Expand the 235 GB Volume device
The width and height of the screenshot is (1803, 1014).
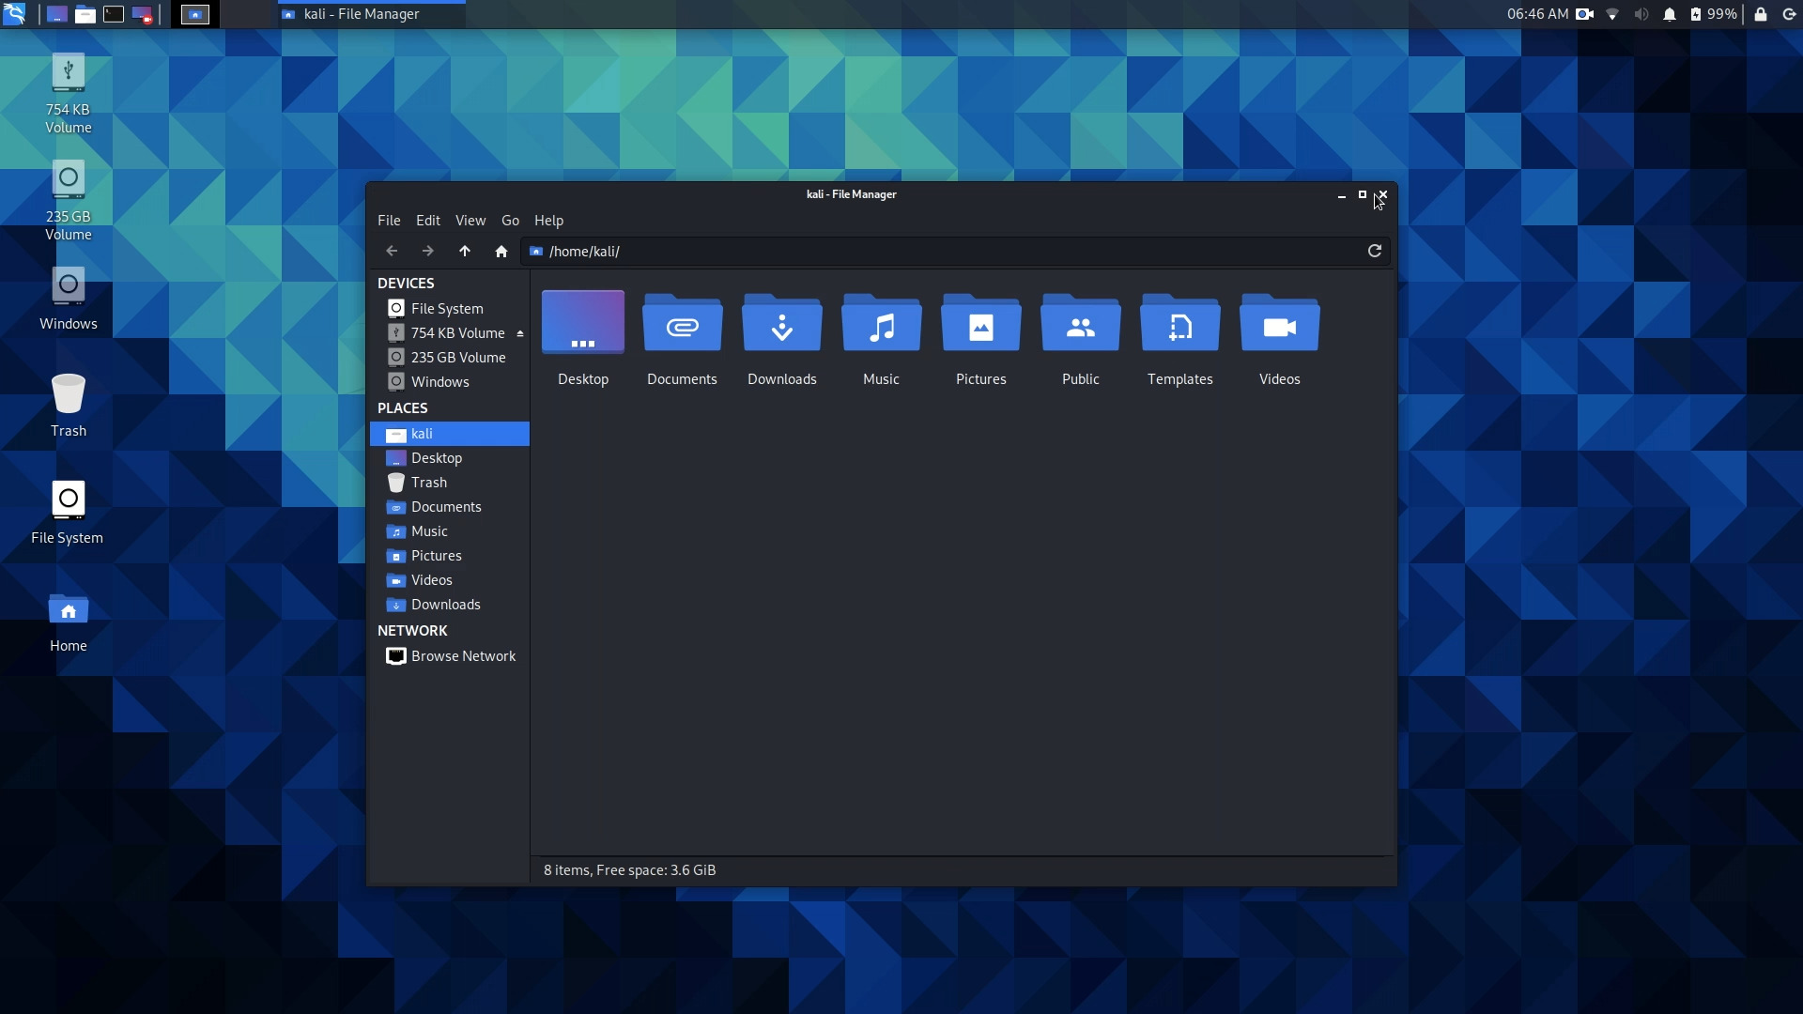tap(458, 357)
